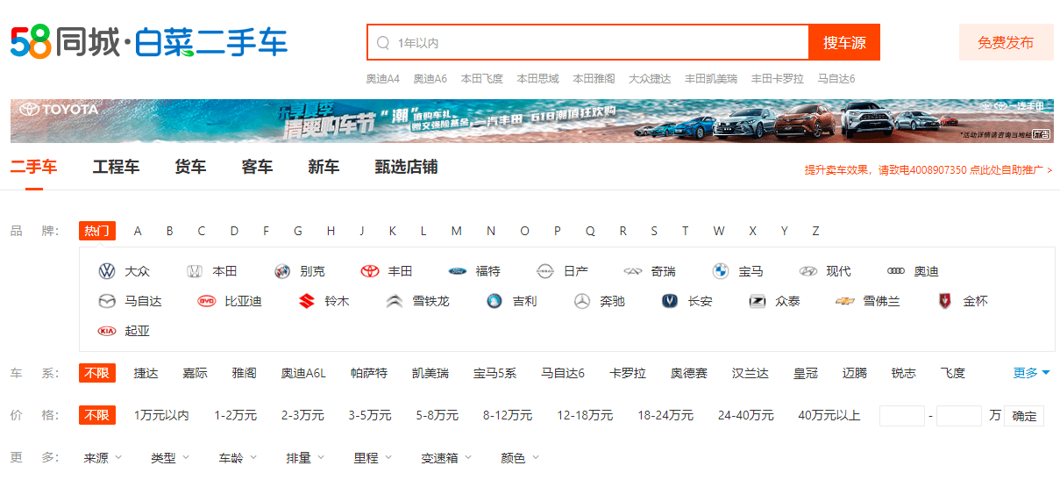Screen dimensions: 1060x480
Task: Click the Mazda brand logo icon
Action: tap(107, 302)
